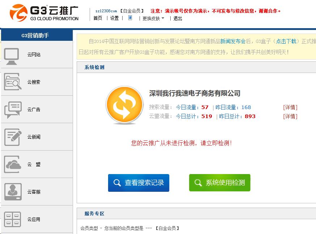Click the mobile phone icon in top nav
The image size is (316, 234).
click(130, 18)
